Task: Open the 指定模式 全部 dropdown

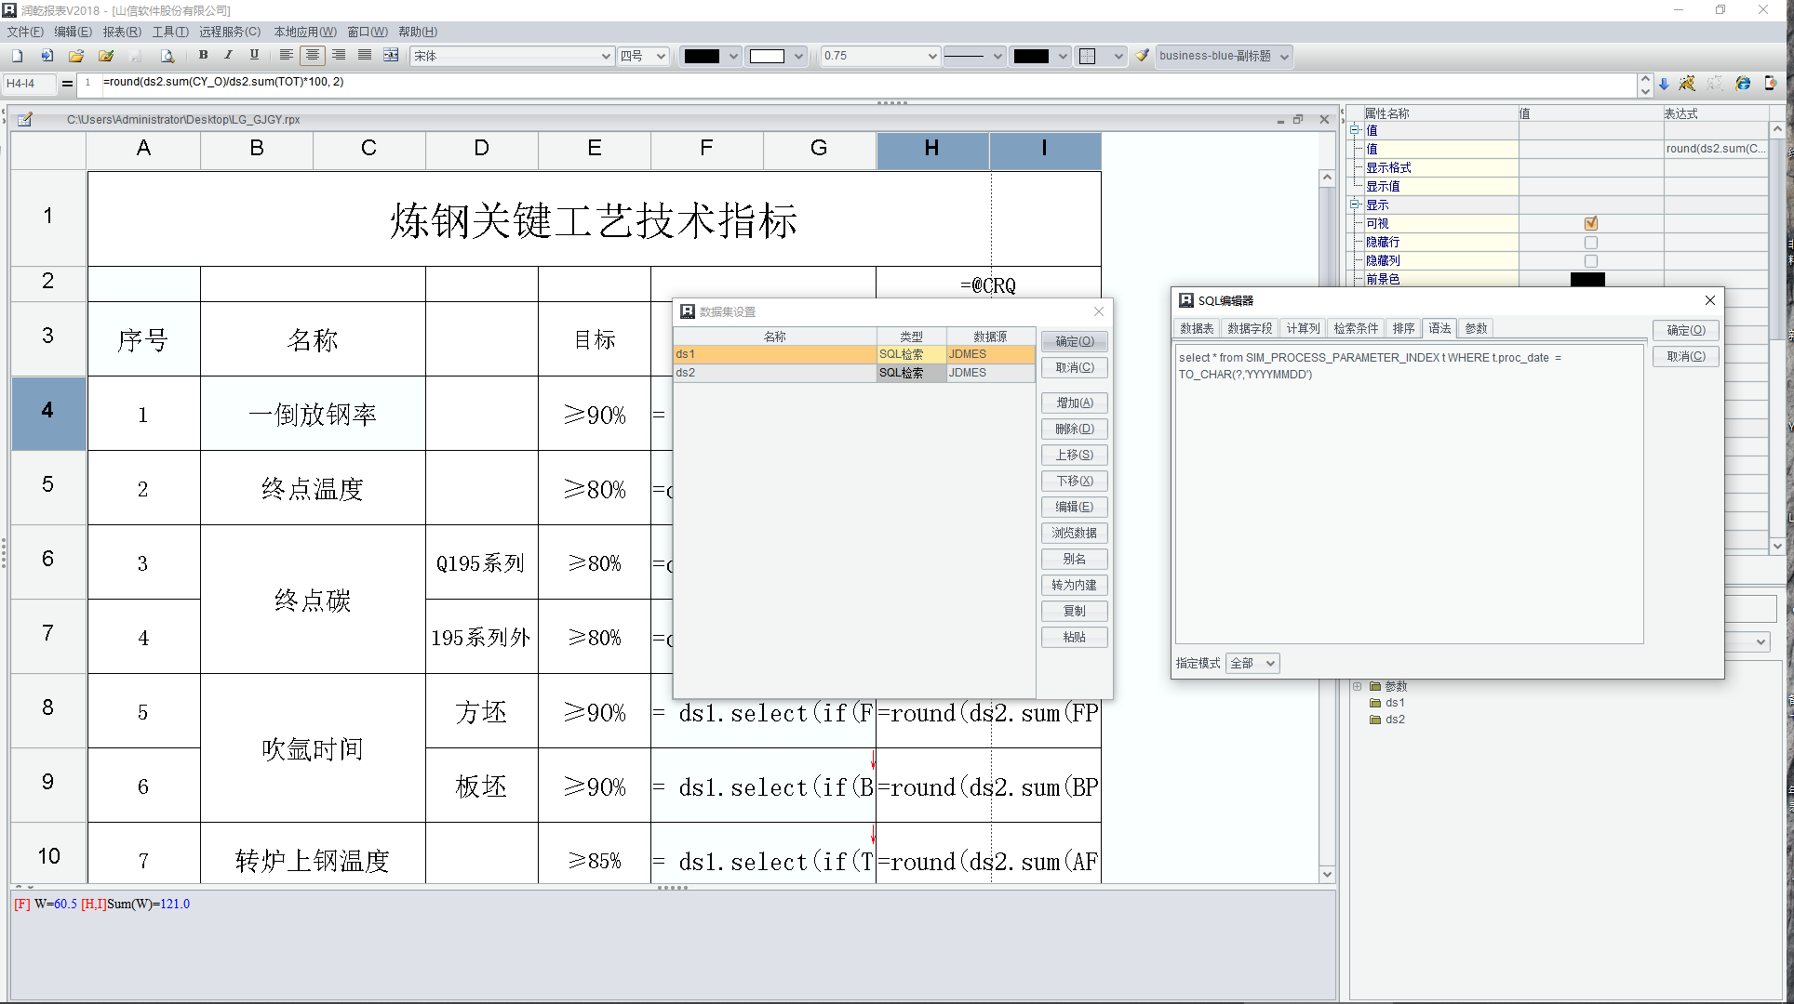Action: [x=1252, y=663]
